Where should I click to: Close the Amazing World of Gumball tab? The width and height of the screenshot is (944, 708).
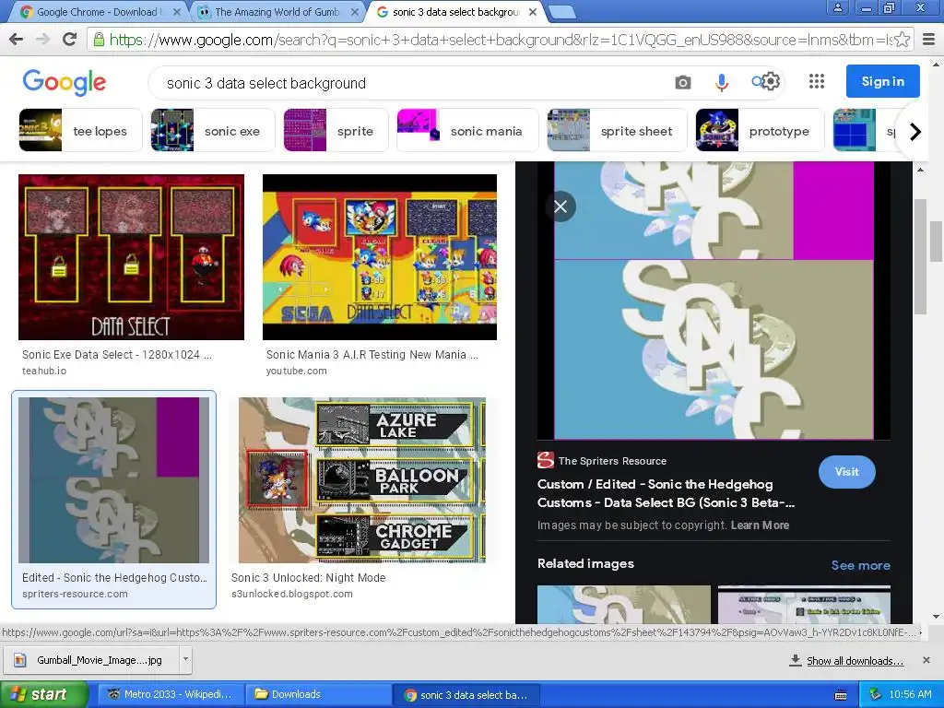[x=355, y=11]
